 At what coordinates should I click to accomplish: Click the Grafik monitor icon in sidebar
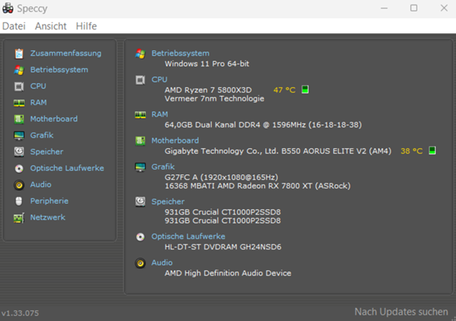tap(19, 136)
